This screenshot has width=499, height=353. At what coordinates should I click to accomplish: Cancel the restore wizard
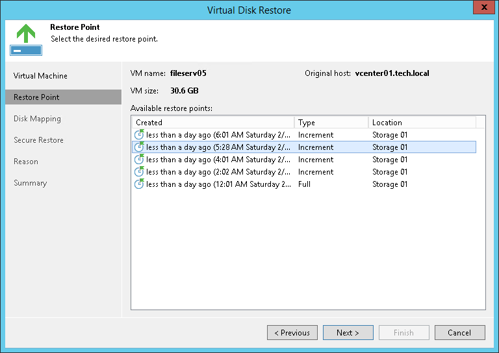[x=459, y=333]
